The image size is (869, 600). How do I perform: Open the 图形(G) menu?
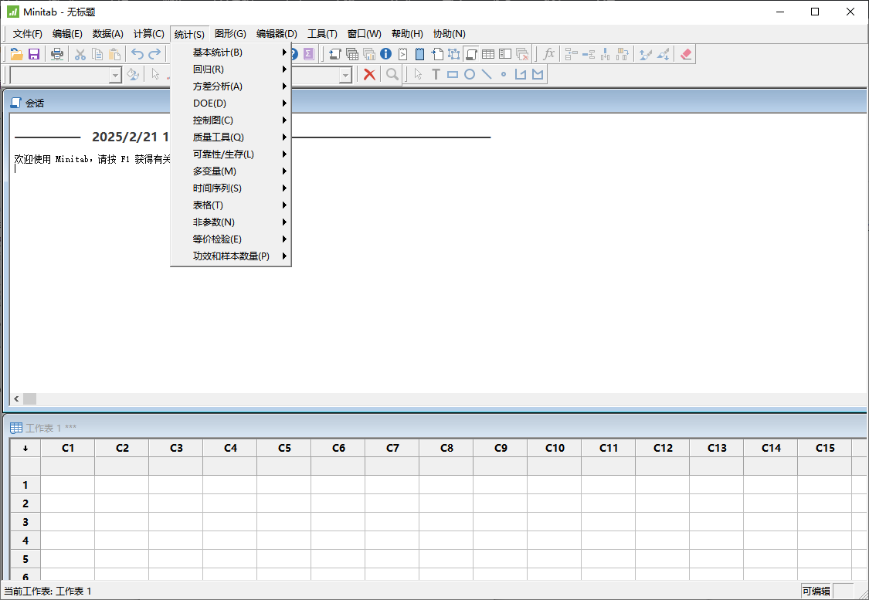point(230,34)
